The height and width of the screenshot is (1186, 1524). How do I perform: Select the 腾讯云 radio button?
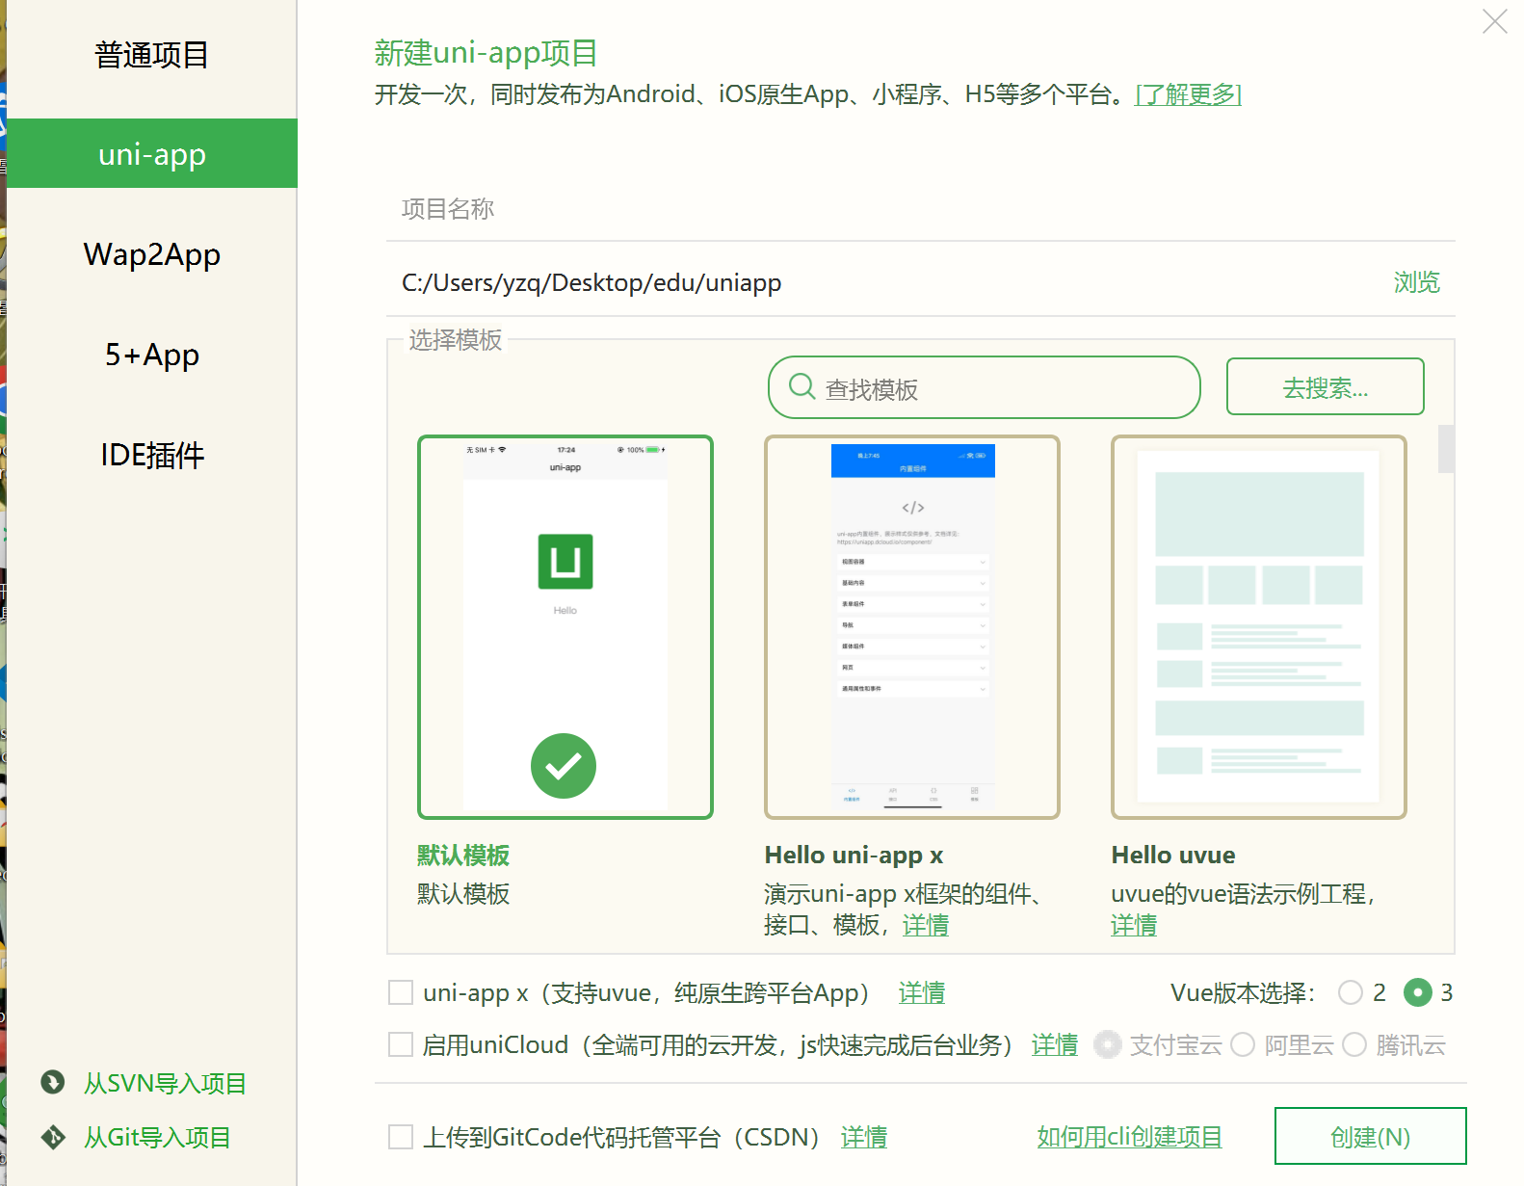click(1354, 1044)
